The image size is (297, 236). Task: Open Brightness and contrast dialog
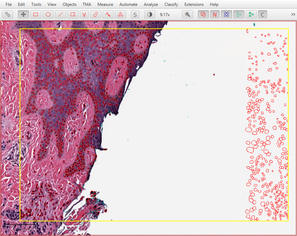pos(150,14)
